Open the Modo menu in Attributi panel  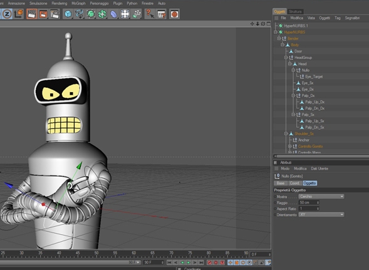click(x=285, y=169)
